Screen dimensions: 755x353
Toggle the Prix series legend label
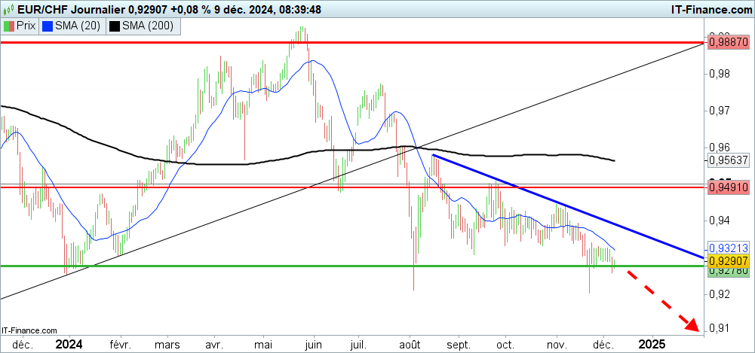[x=26, y=26]
